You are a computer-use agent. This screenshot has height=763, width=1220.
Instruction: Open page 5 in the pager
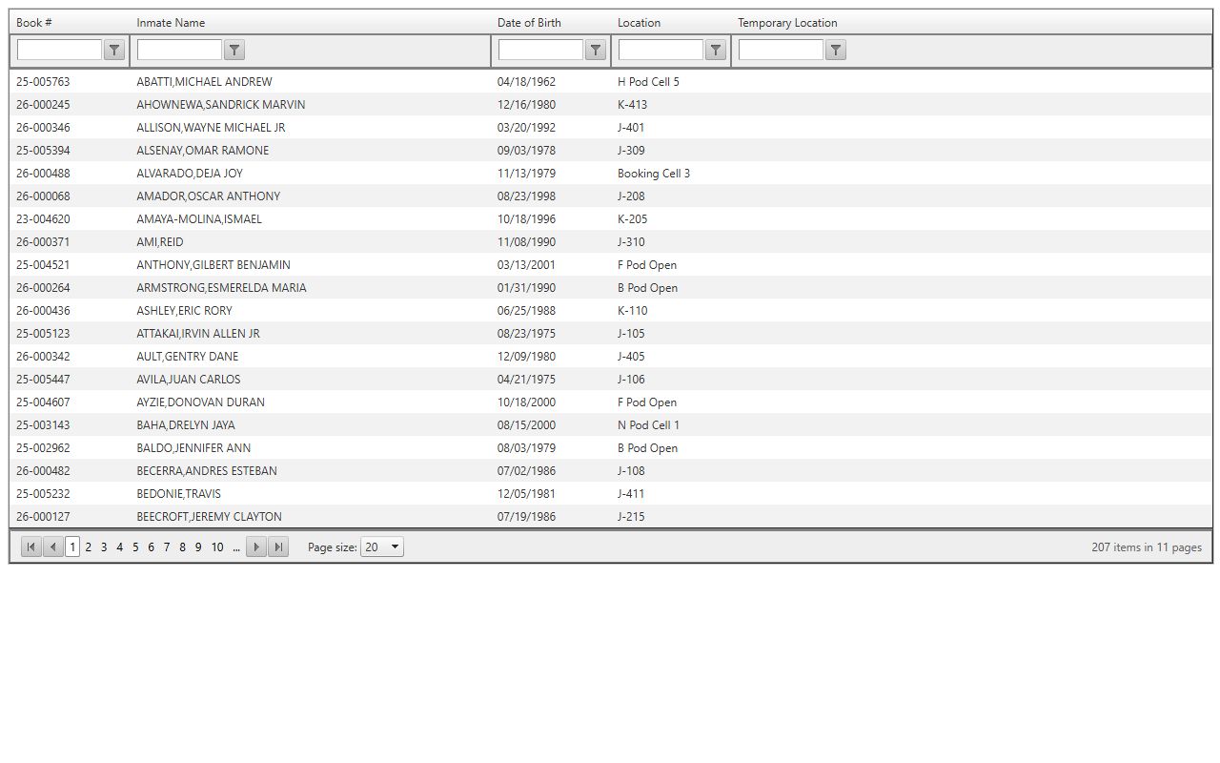click(x=135, y=547)
